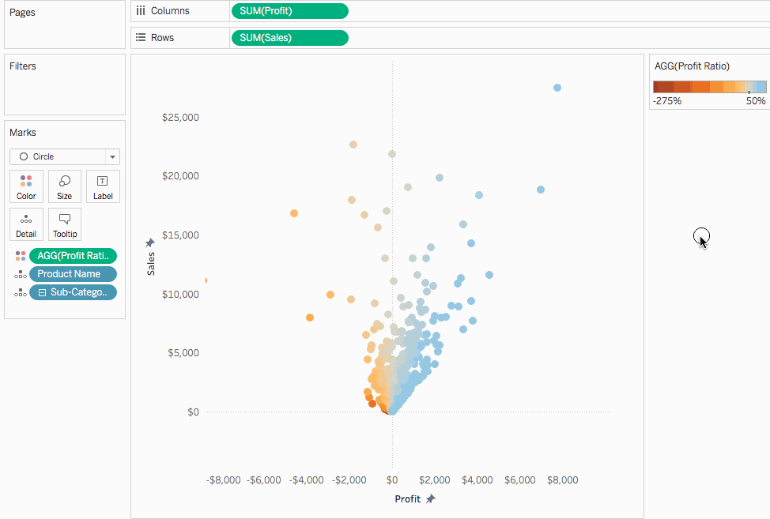This screenshot has height=519, width=770.
Task: Select the SUM(Sales) pill on Rows
Action: tap(289, 38)
